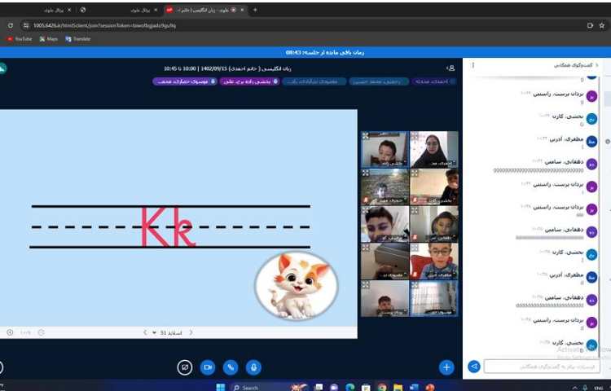
Task: Send the chat message with arrow icon
Action: click(x=474, y=367)
